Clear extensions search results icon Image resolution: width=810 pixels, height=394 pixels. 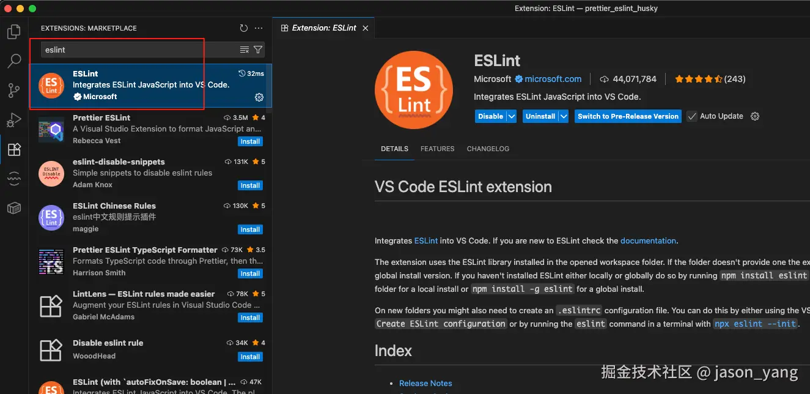click(x=245, y=50)
